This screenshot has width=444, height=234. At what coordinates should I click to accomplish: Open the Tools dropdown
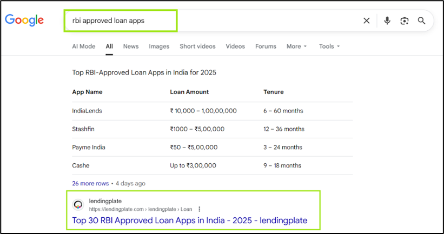coord(329,46)
